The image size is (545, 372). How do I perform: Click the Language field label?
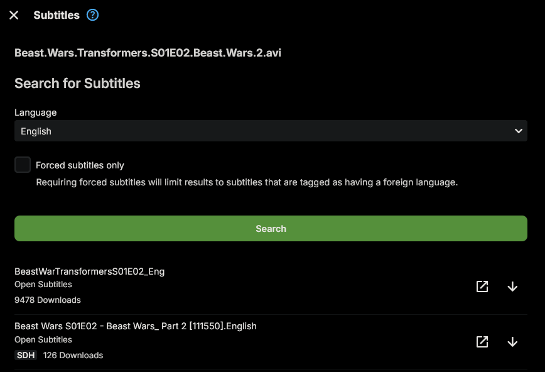(x=35, y=112)
